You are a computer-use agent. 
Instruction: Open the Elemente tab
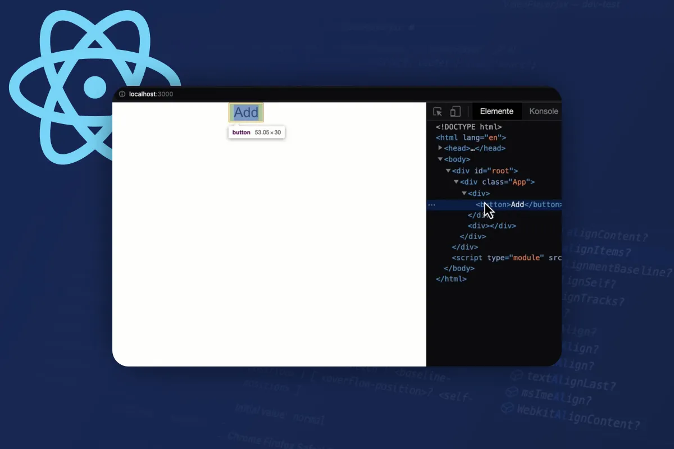pyautogui.click(x=497, y=111)
